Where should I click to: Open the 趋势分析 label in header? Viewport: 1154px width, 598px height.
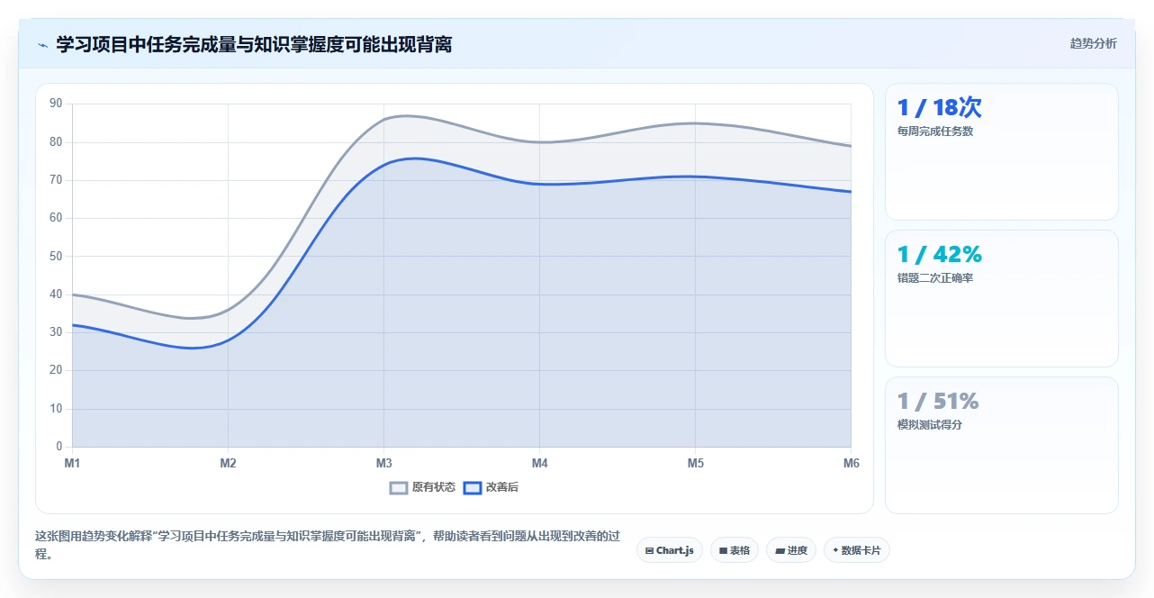(1093, 43)
